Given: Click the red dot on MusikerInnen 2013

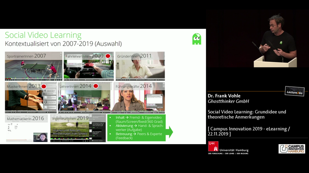Looking at the screenshot, I should (x=44, y=86).
